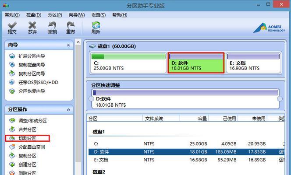Click the app icon in title bar
This screenshot has height=175, width=291.
(6, 5)
